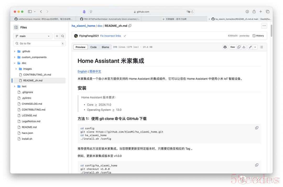Add a new file with plus button
The width and height of the screenshot is (283, 187).
[57, 36]
